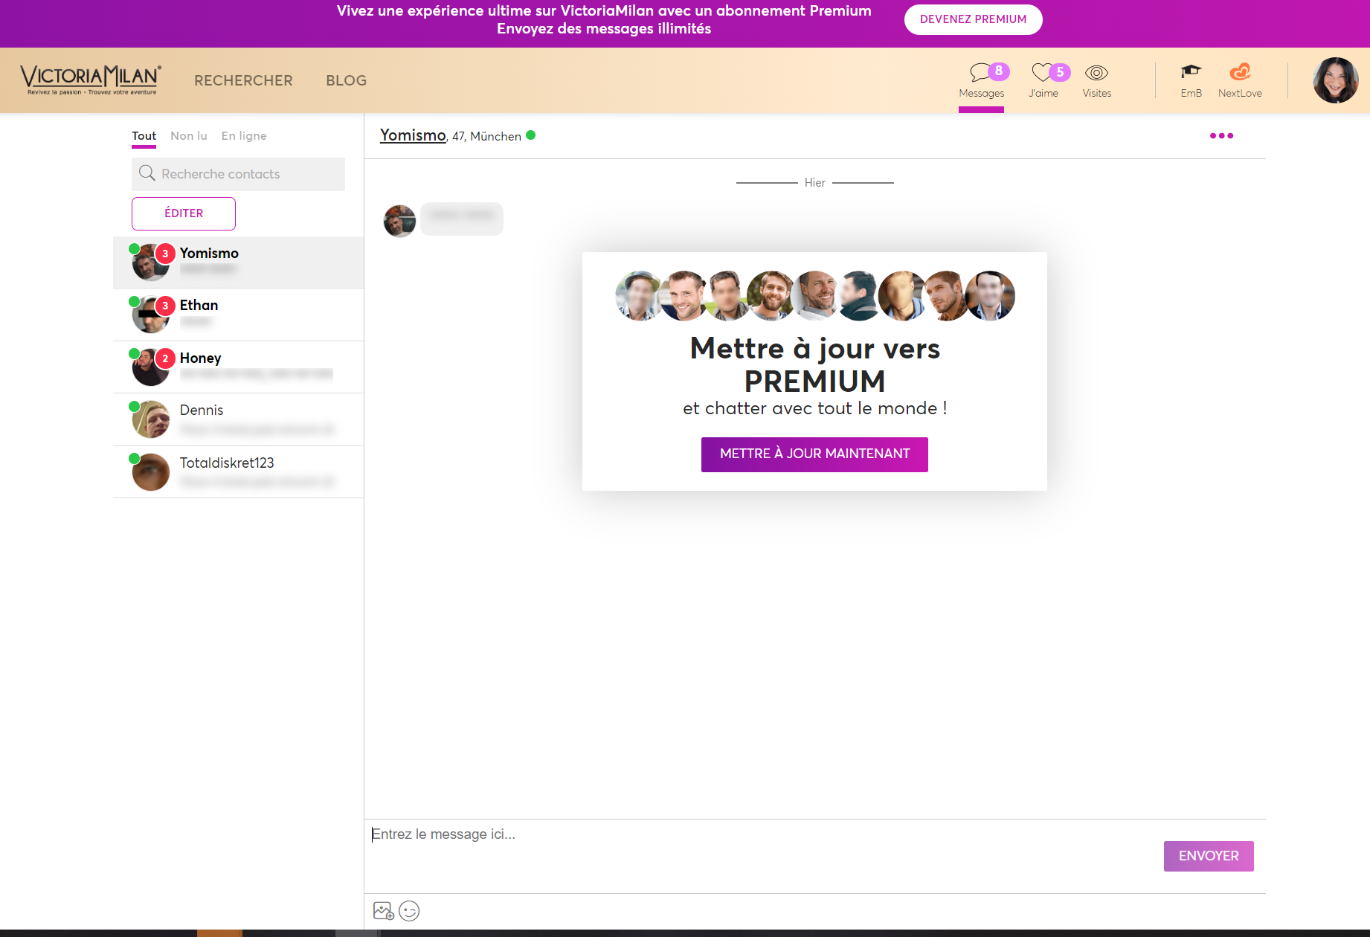Open the Blog menu item
This screenshot has height=937, width=1370.
click(x=346, y=80)
